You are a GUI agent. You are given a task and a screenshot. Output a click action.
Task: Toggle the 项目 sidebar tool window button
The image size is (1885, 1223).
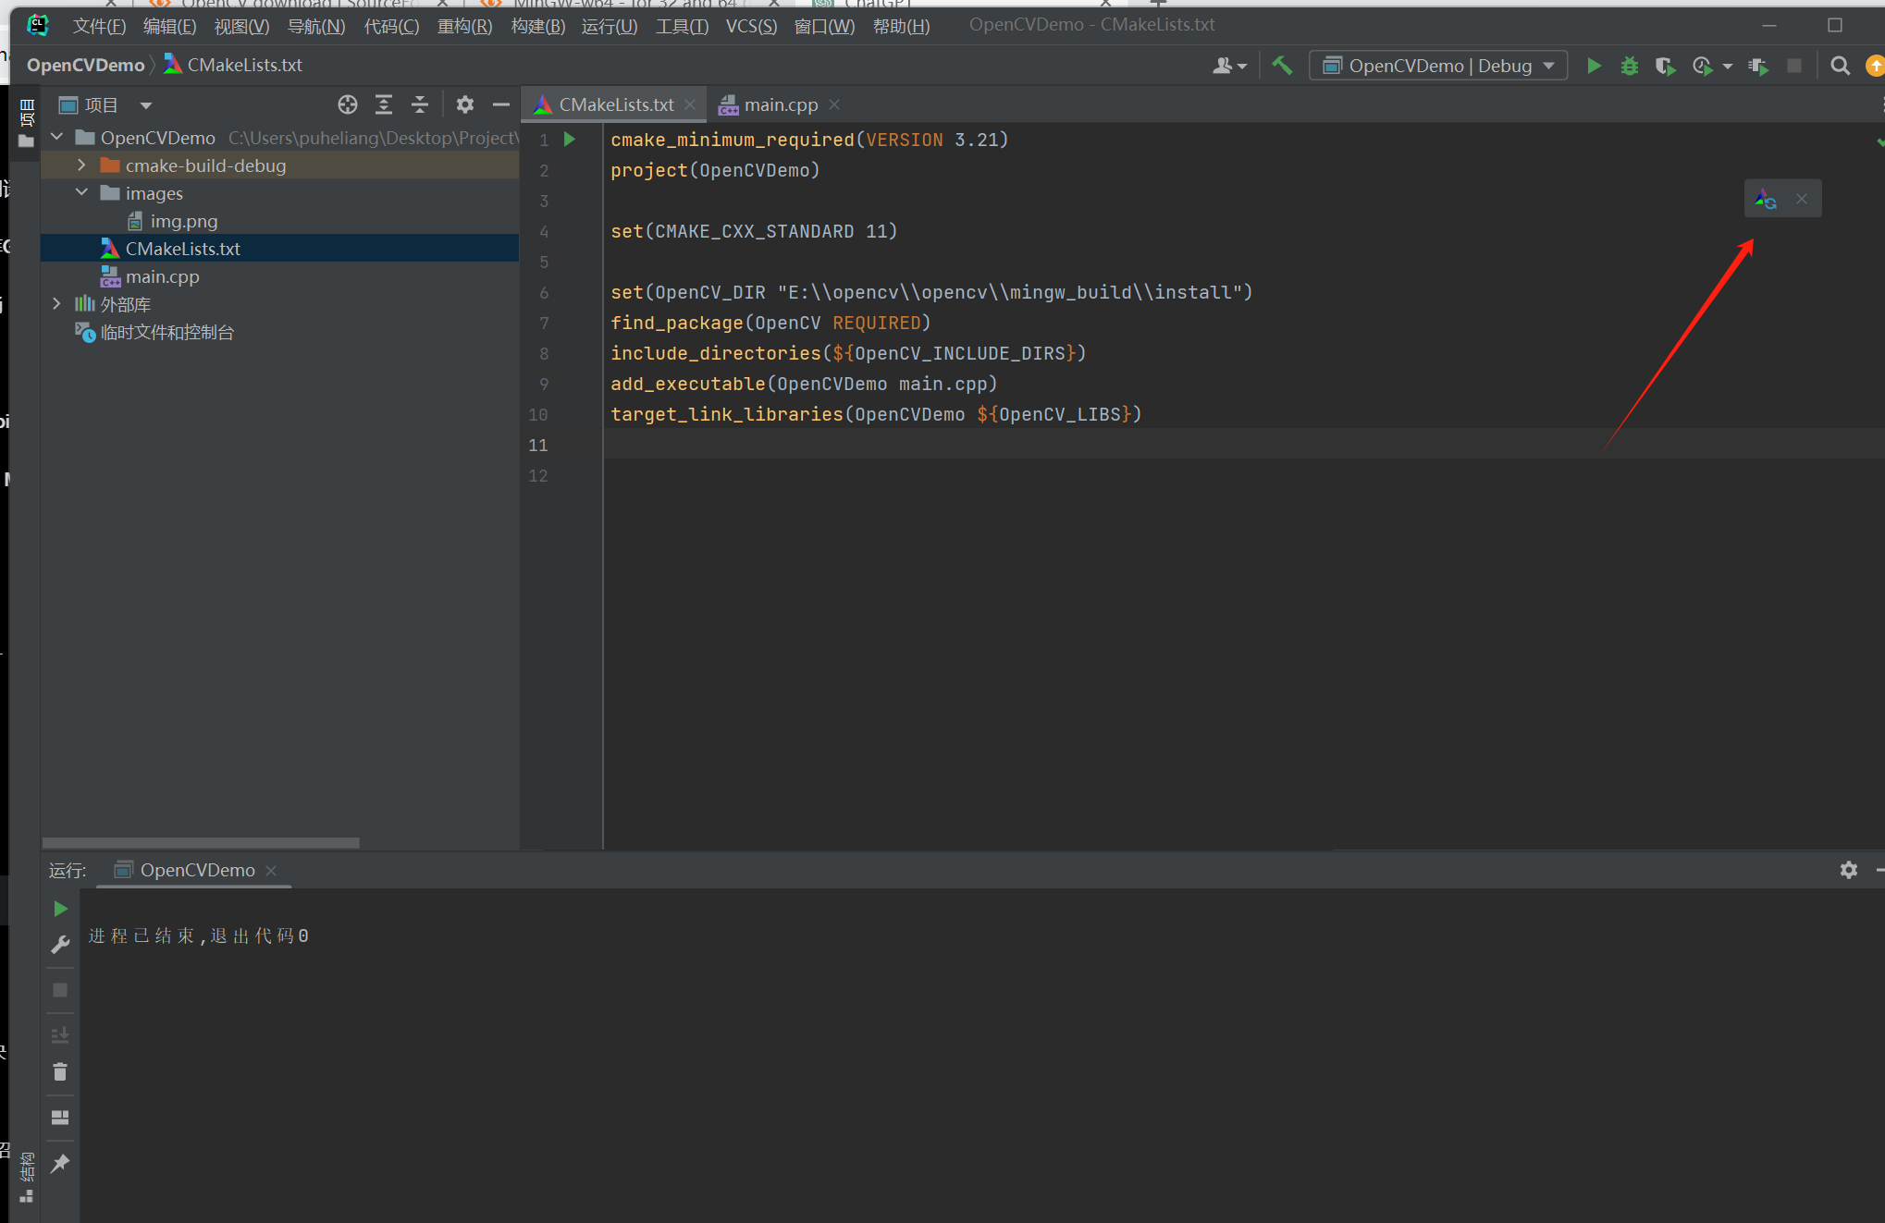27,122
